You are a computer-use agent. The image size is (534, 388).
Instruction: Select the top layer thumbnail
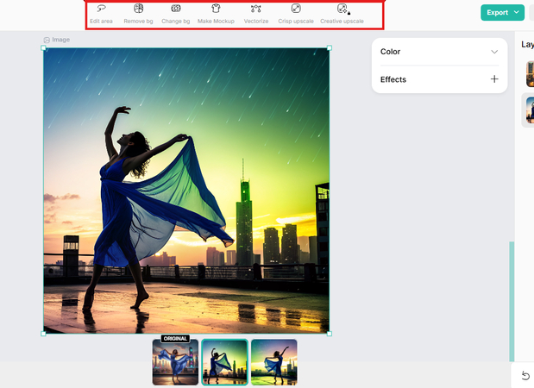529,74
